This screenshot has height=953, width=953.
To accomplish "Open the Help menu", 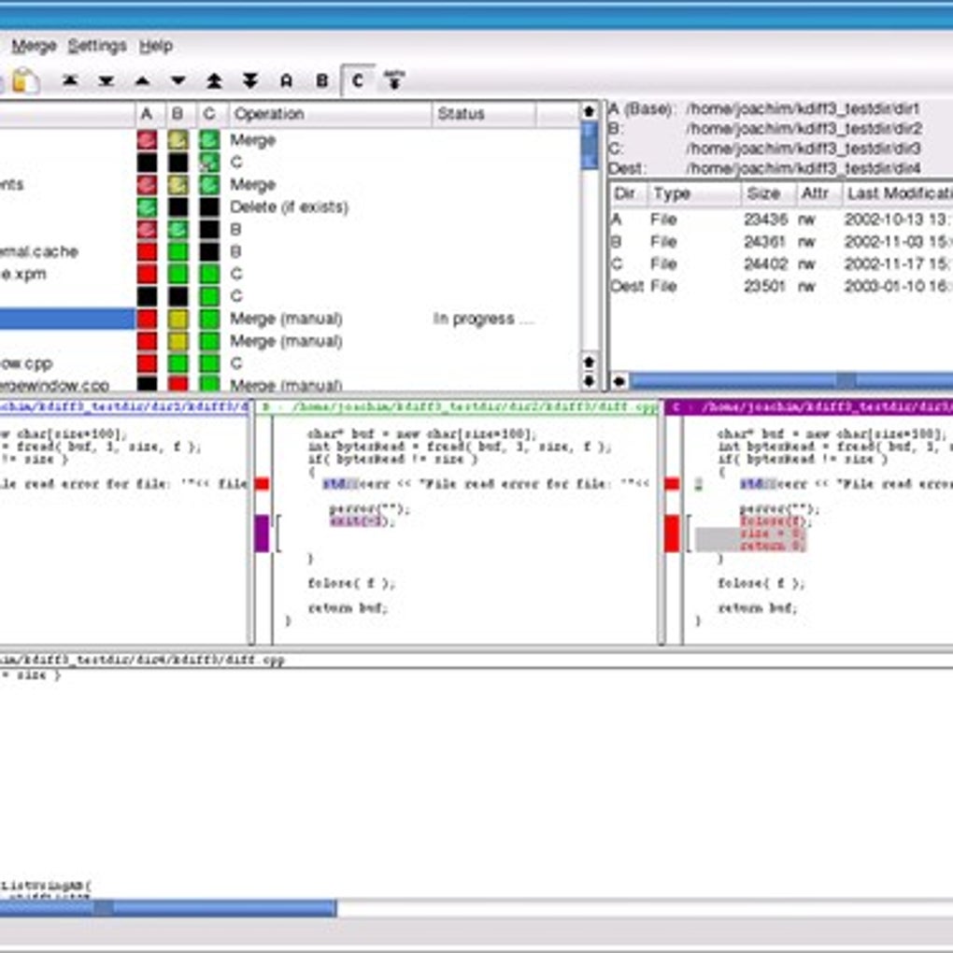I will pos(156,46).
